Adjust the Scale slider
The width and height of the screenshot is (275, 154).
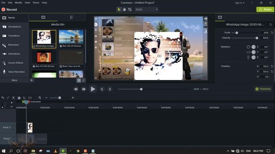237,33
